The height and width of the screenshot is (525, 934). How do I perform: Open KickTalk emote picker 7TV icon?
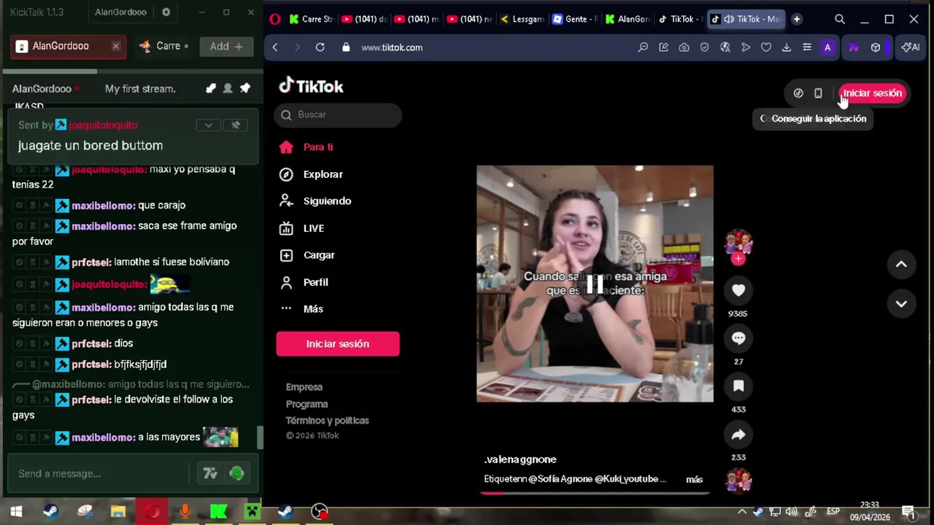210,474
